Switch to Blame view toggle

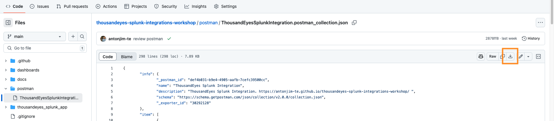pyautogui.click(x=127, y=56)
